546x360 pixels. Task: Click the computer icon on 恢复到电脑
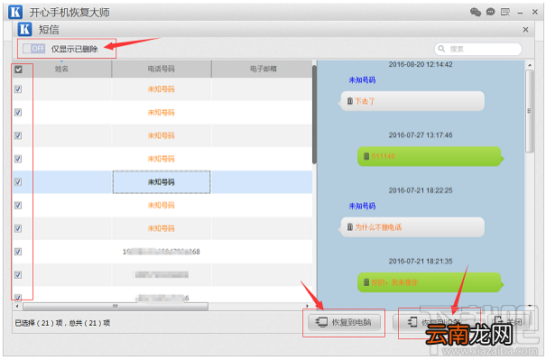point(321,322)
